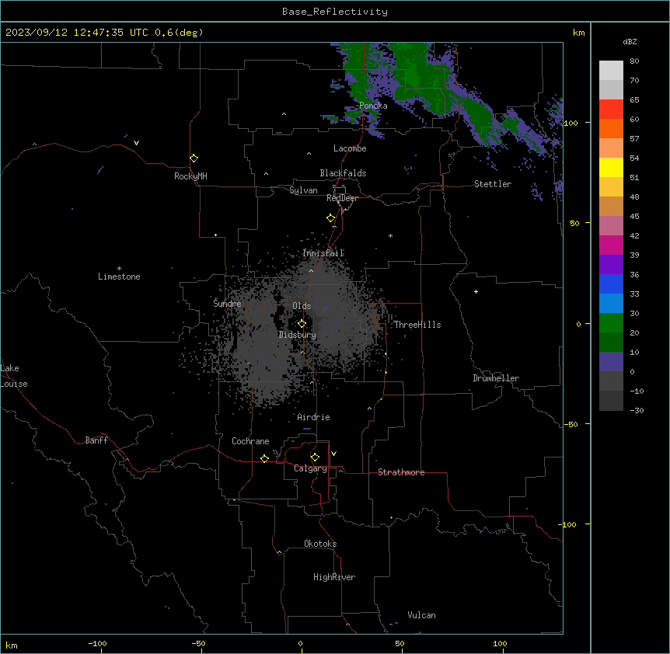Click the Ponoka city label

point(373,106)
